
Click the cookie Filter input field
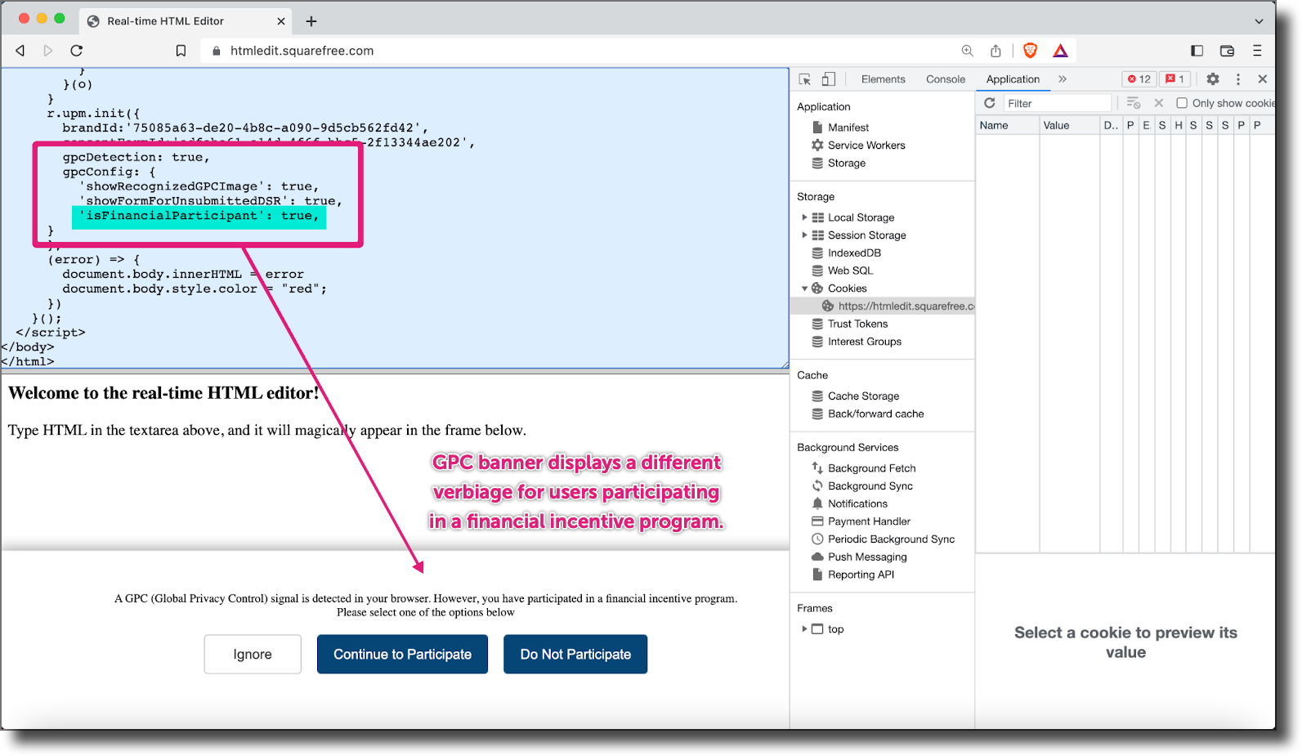click(1058, 103)
